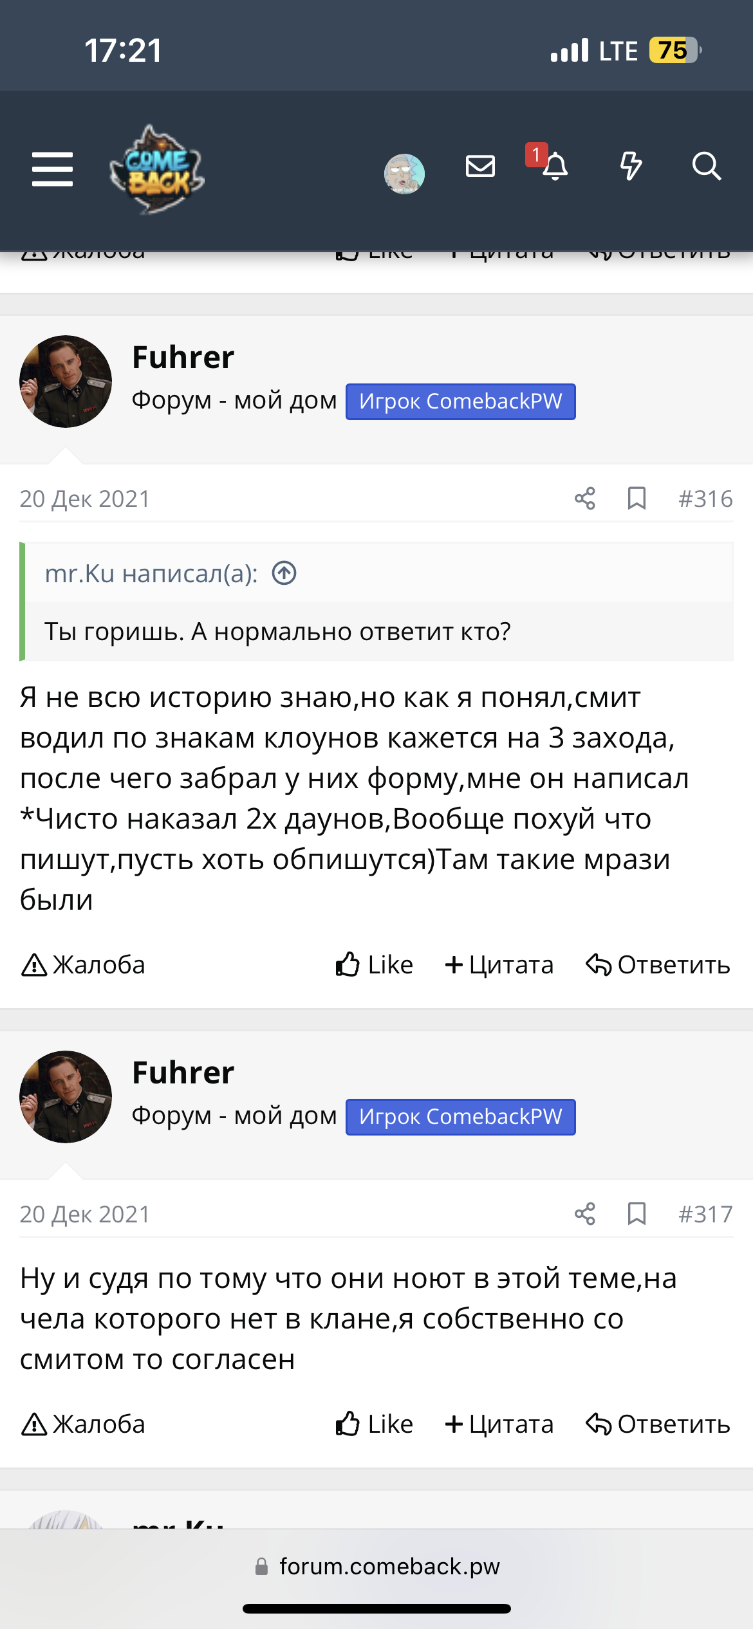Open the lightning bolt what's new icon
The width and height of the screenshot is (753, 1629).
[631, 166]
